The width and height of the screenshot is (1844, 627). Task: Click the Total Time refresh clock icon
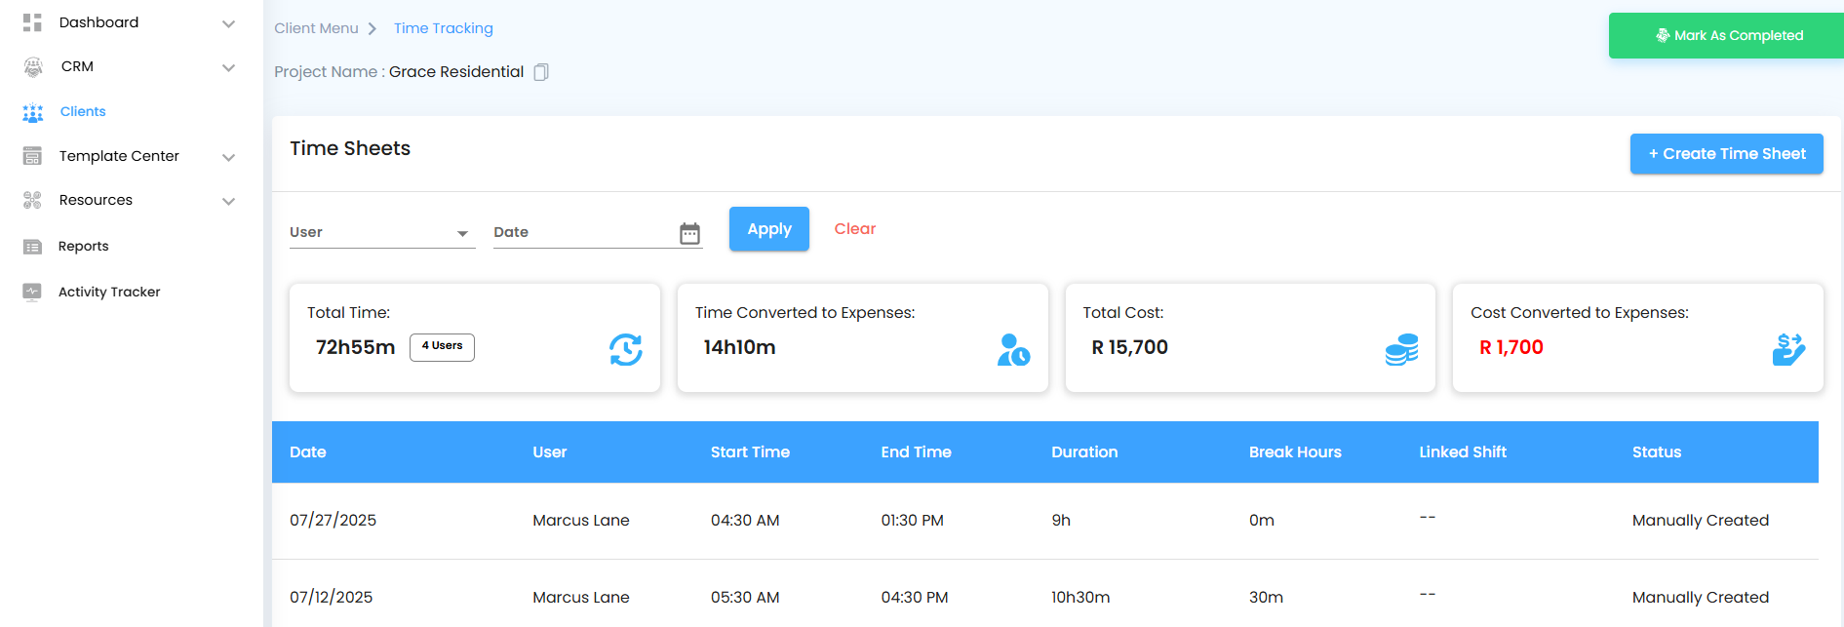(x=625, y=349)
